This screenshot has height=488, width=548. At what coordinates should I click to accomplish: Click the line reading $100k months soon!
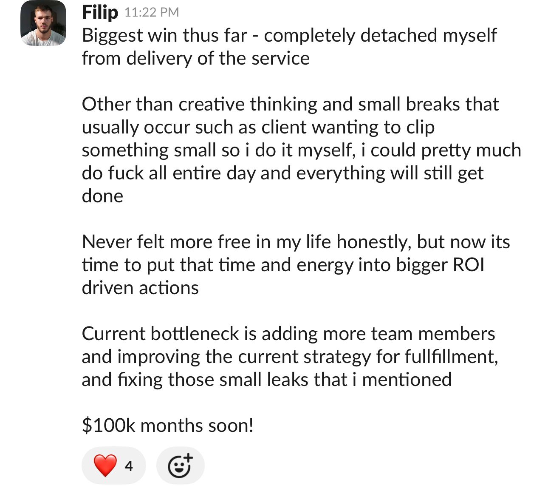point(168,424)
